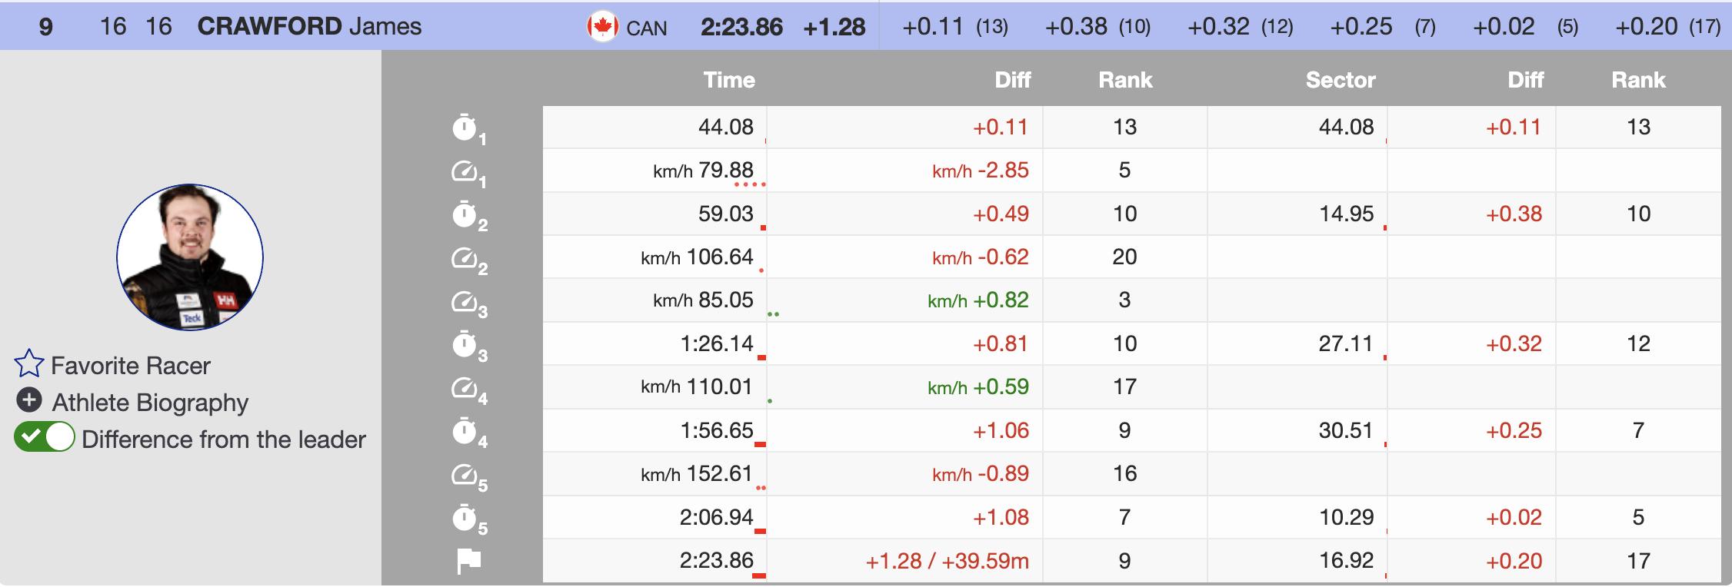Collapse the CRAWFORD James result row
The width and height of the screenshot is (1732, 587).
309,26
